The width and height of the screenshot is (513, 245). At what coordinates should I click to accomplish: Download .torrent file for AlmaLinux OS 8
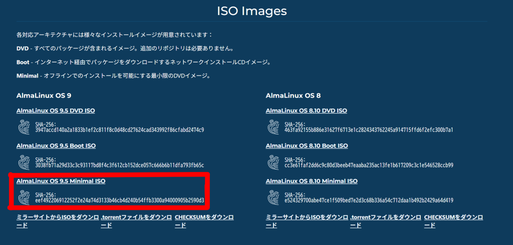pos(385,221)
